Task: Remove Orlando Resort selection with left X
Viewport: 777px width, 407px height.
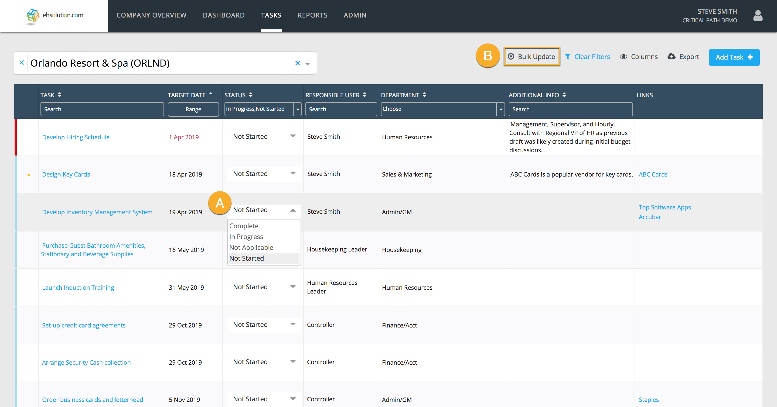Action: pos(21,63)
